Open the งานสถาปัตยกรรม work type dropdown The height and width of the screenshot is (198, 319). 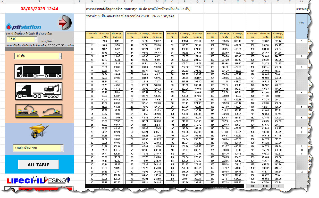coord(62,148)
